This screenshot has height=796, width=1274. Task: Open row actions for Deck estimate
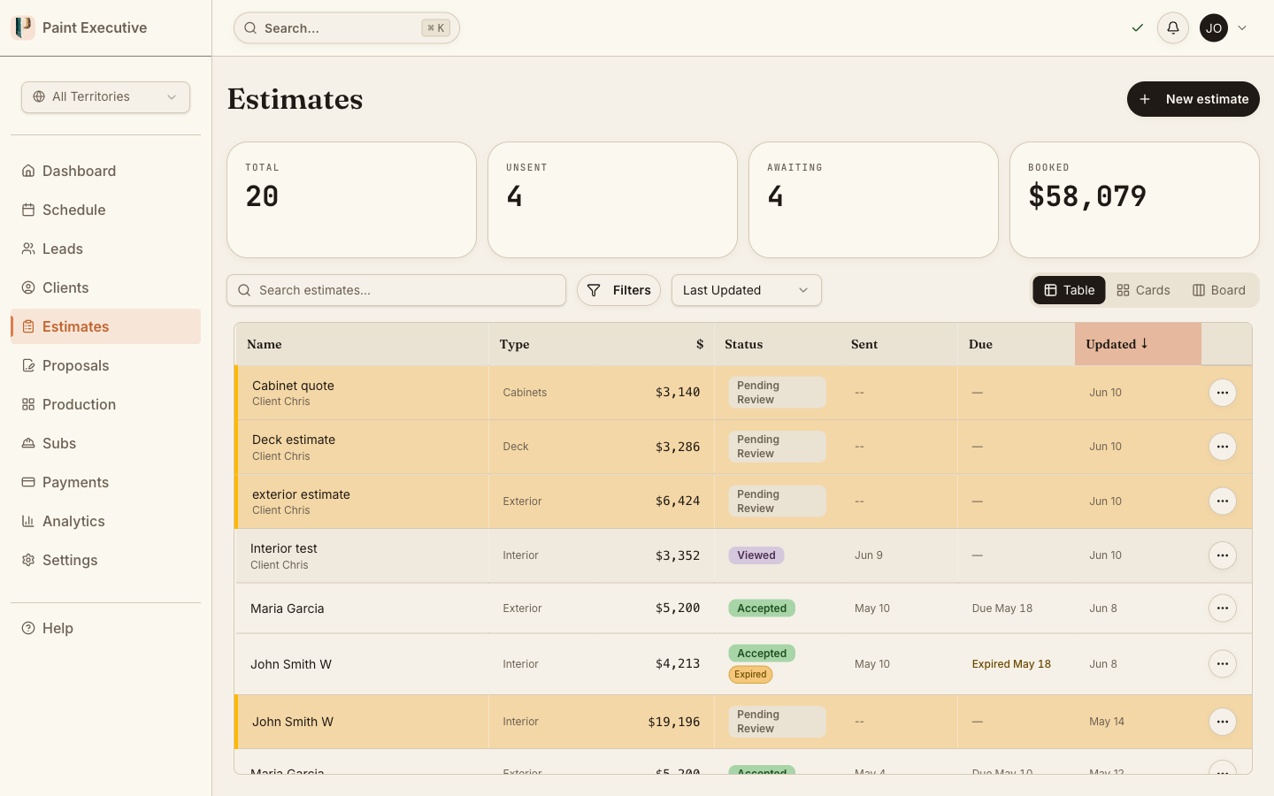[1223, 447]
